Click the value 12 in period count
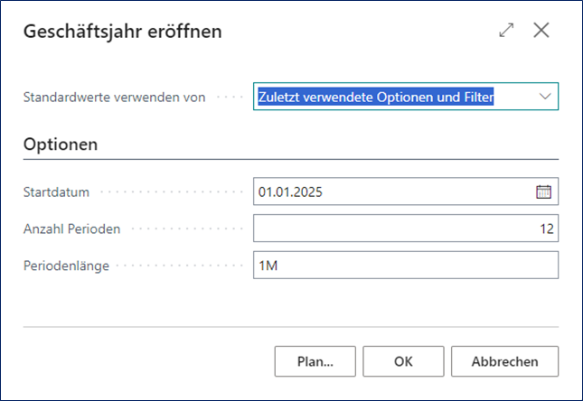The width and height of the screenshot is (583, 401). (x=546, y=228)
